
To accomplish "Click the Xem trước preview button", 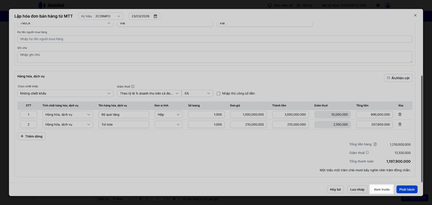I will (x=382, y=189).
